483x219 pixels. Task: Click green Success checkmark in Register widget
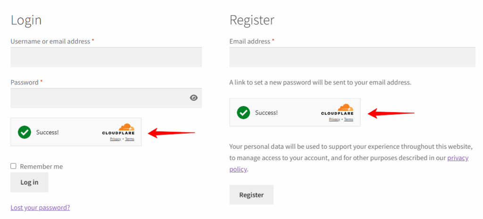[243, 113]
